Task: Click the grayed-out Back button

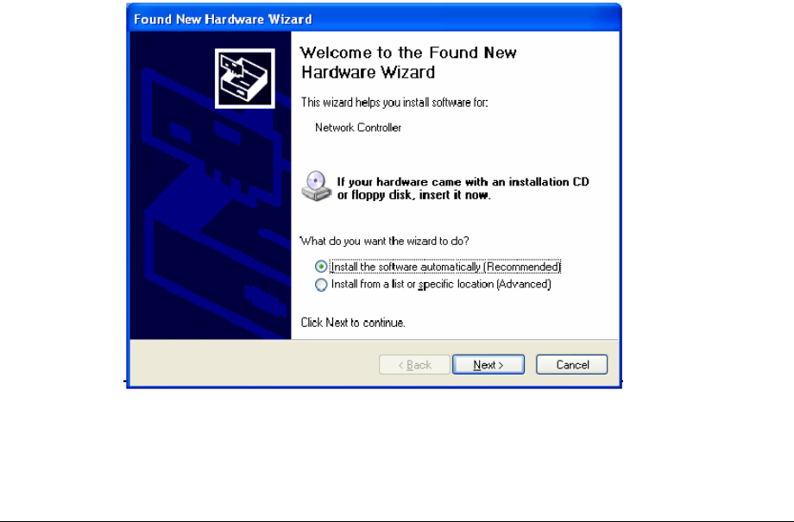Action: pyautogui.click(x=414, y=365)
